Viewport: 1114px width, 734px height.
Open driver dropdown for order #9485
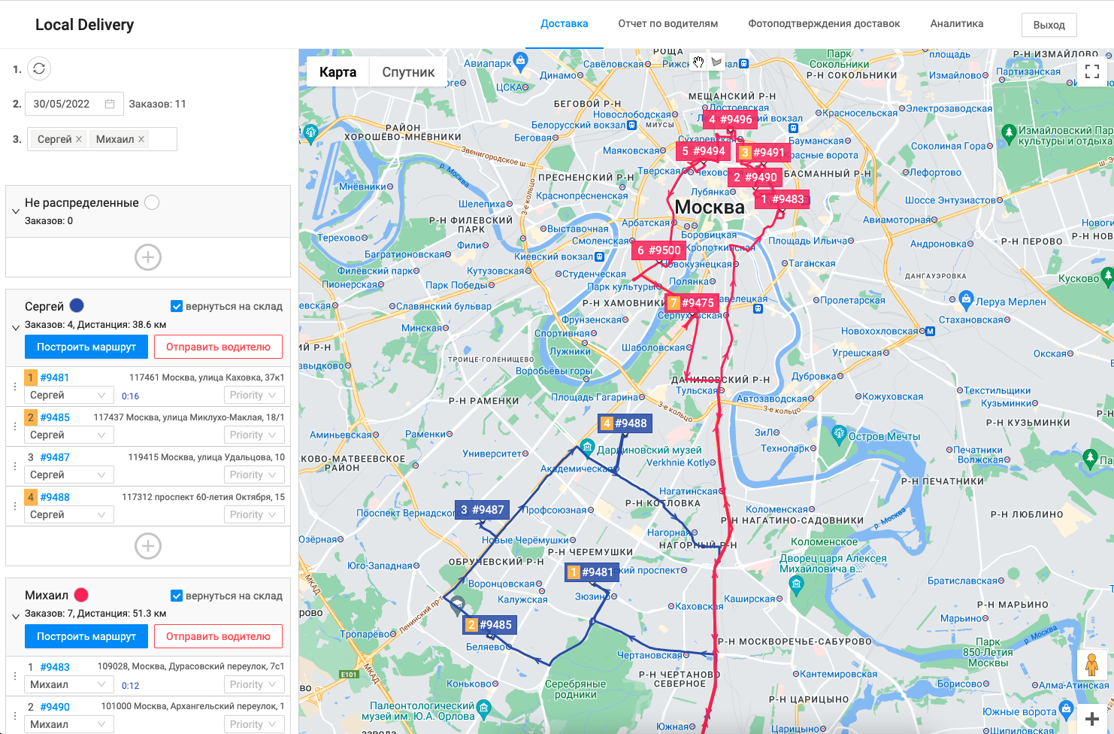point(71,435)
